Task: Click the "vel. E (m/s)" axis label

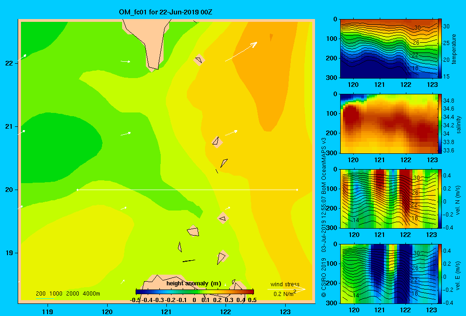Action: 458,275
